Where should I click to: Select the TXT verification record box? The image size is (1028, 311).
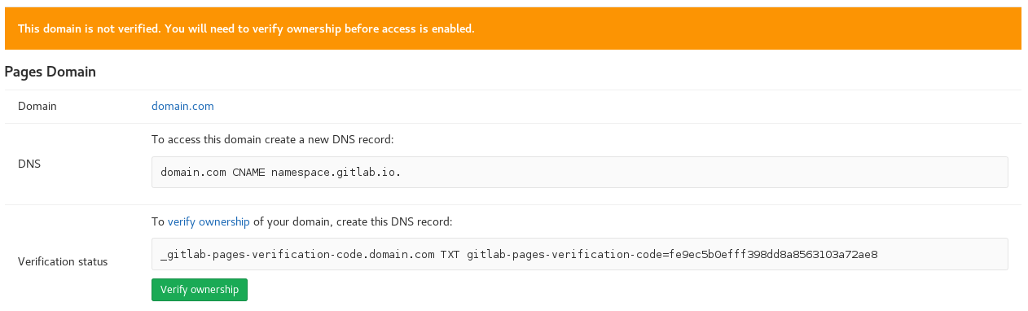[x=580, y=254]
